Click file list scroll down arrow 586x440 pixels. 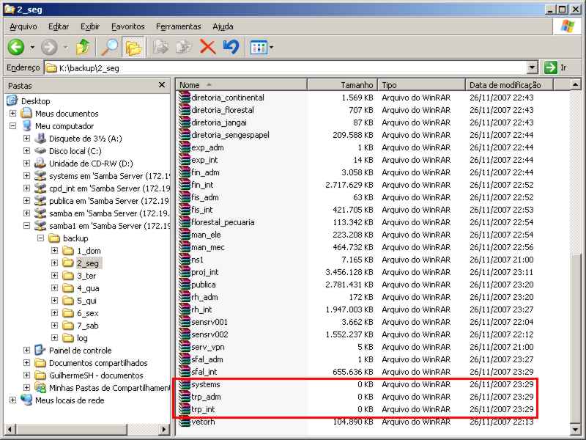pyautogui.click(x=576, y=429)
